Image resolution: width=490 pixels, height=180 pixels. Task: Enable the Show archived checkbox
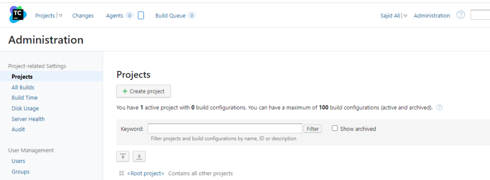click(334, 128)
